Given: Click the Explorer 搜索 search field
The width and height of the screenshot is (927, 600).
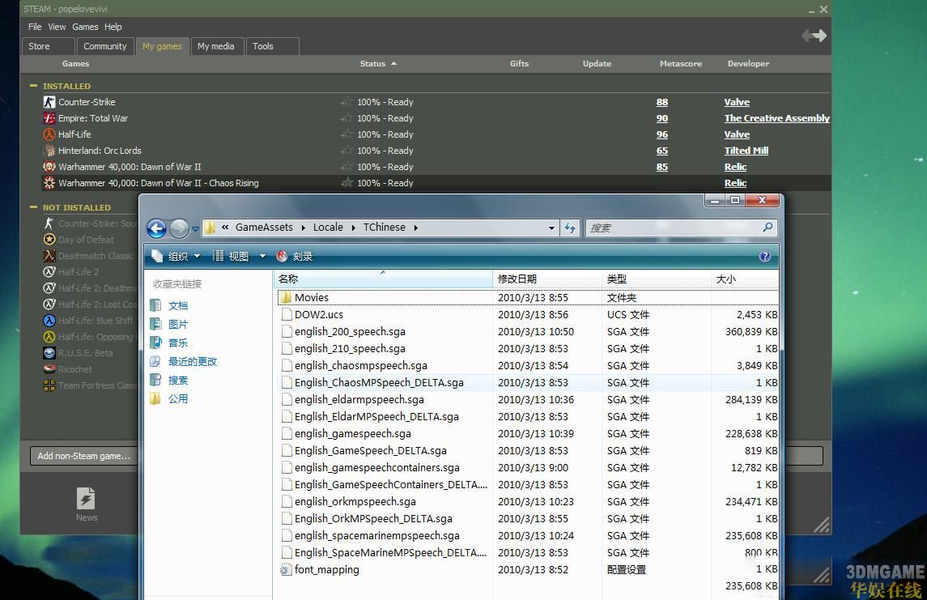Looking at the screenshot, I should (680, 228).
